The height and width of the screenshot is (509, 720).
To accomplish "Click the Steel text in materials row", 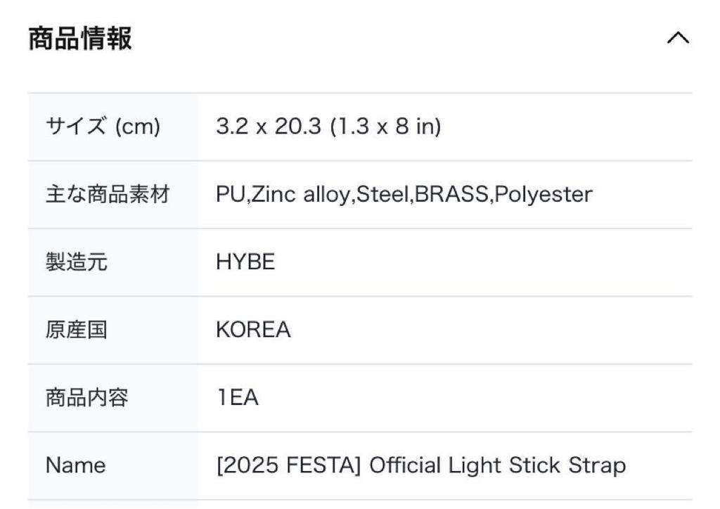I will 383,194.
